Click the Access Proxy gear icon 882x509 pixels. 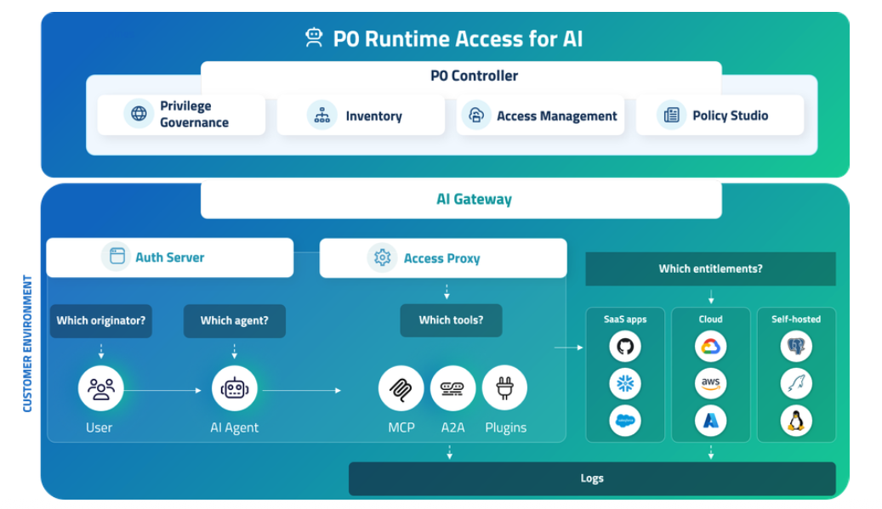(382, 257)
